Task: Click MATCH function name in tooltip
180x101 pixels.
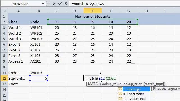Action: (94, 84)
